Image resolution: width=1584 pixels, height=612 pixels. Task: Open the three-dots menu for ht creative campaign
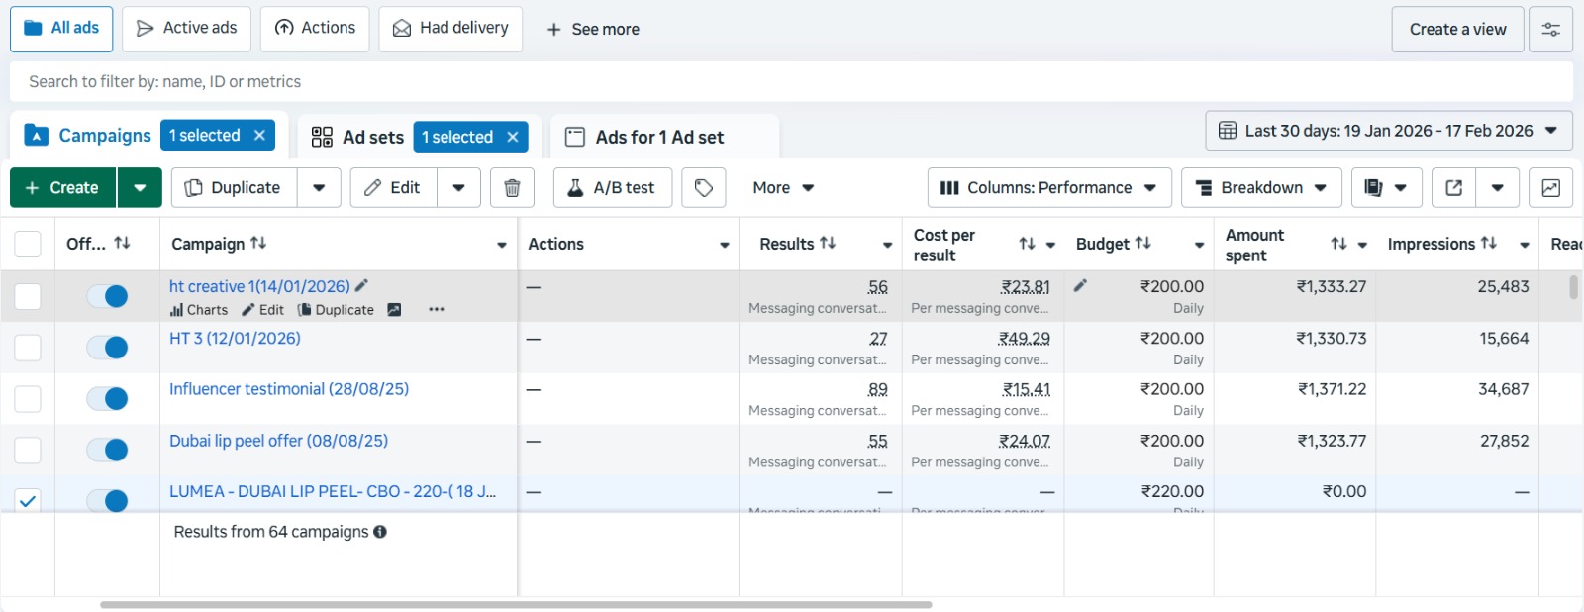click(437, 310)
